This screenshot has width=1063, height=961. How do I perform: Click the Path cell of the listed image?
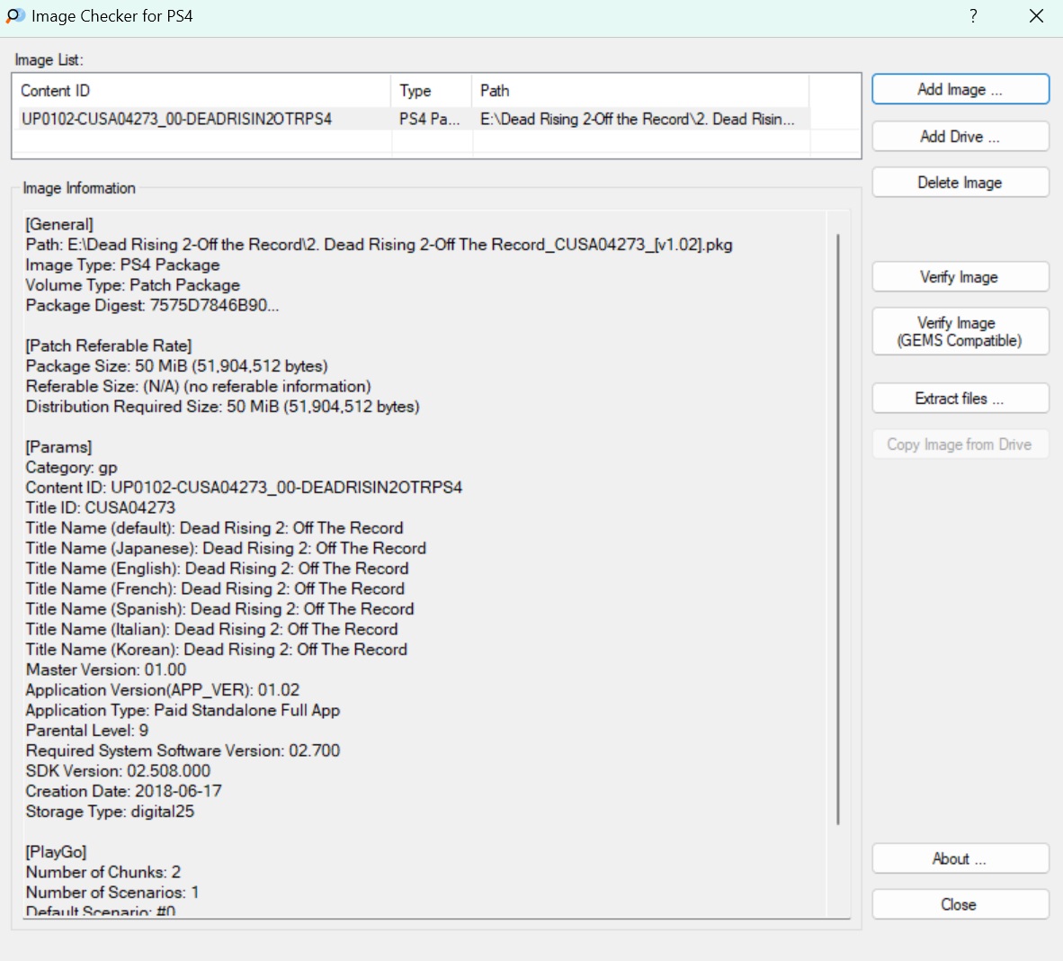(638, 119)
